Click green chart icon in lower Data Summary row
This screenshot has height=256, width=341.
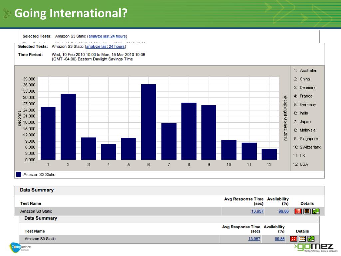311,239
